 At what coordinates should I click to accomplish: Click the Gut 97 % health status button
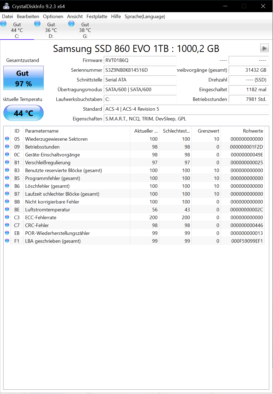coord(24,78)
